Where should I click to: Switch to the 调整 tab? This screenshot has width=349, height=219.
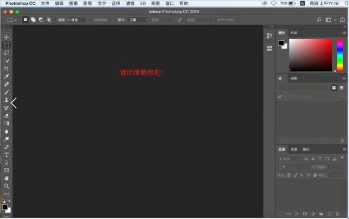293,78
